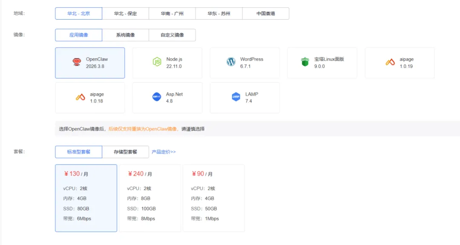This screenshot has height=245, width=460.
Task: Open the 产品定价>> link
Action: (x=164, y=152)
